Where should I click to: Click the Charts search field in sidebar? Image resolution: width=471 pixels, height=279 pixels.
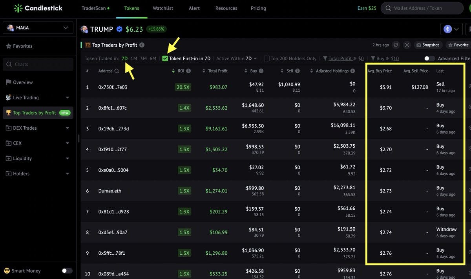point(38,64)
